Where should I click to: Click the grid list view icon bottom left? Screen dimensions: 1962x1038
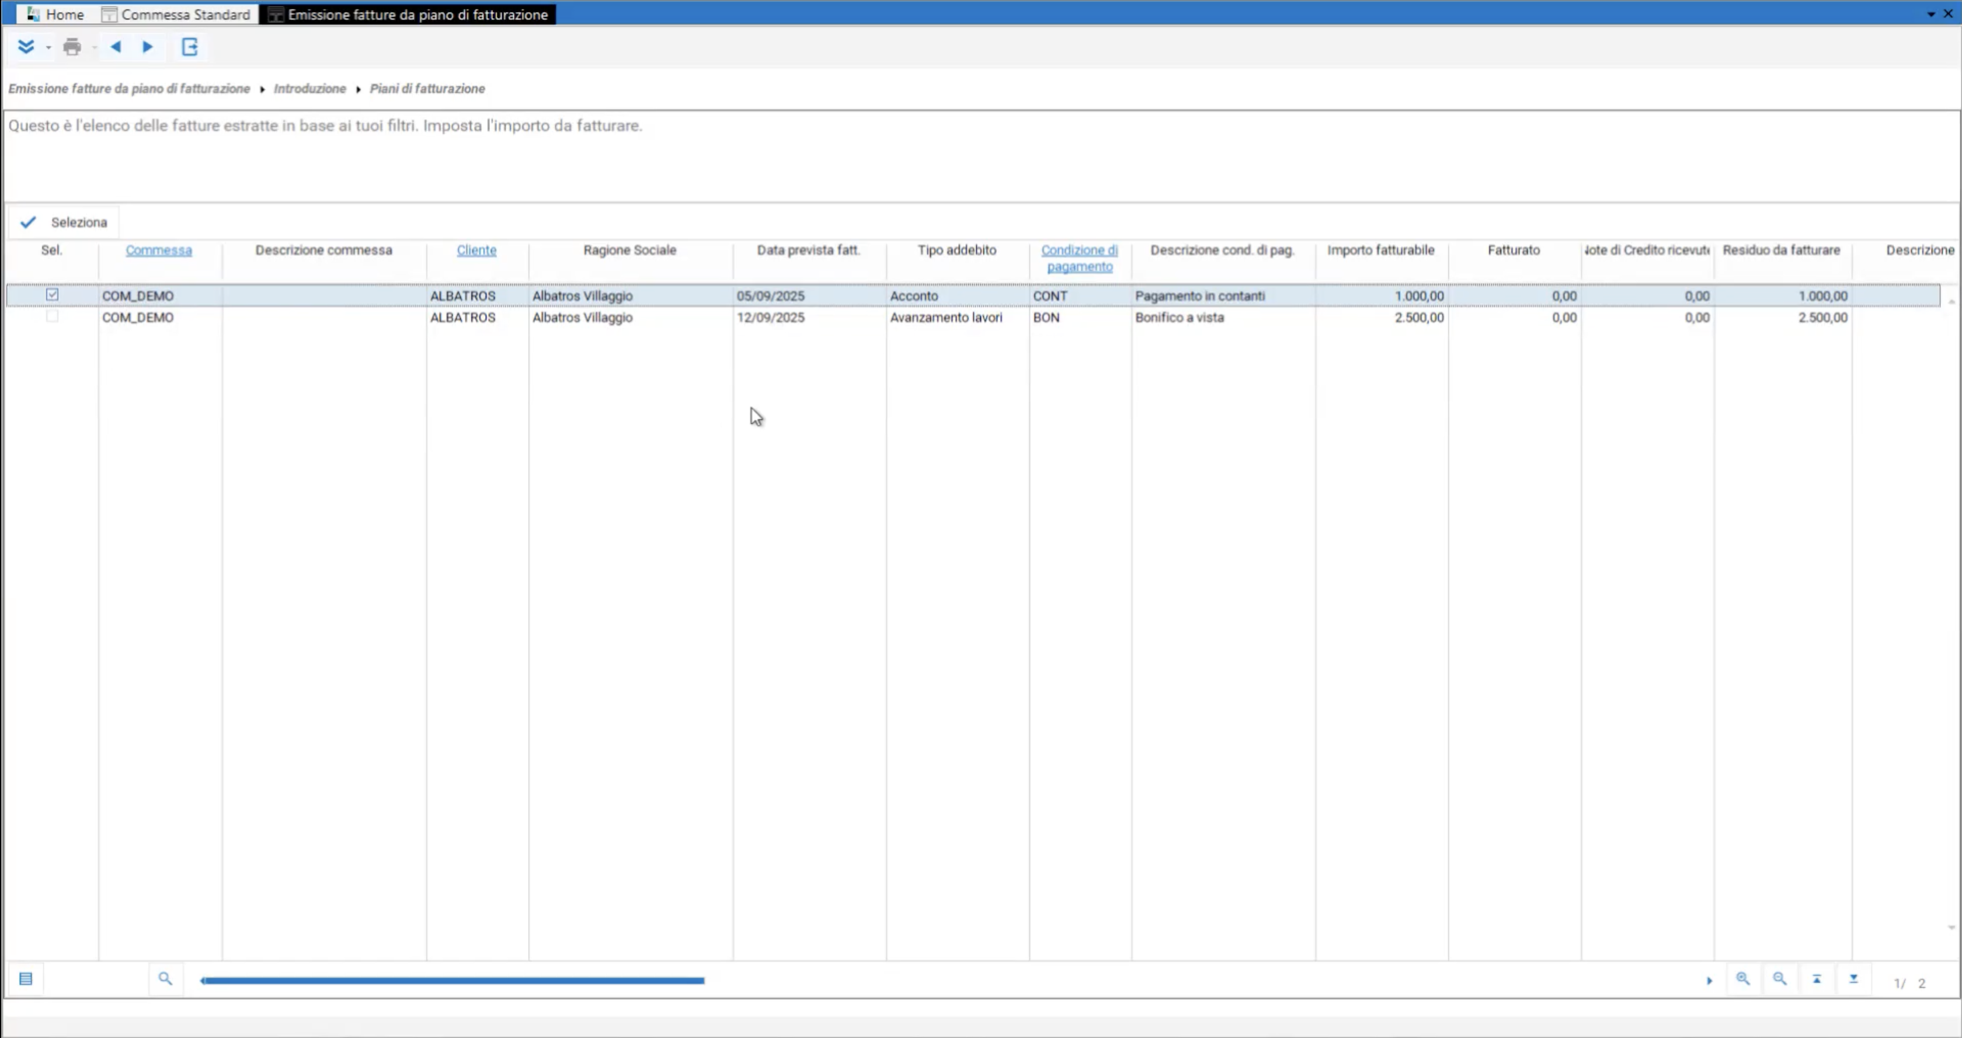click(x=26, y=978)
